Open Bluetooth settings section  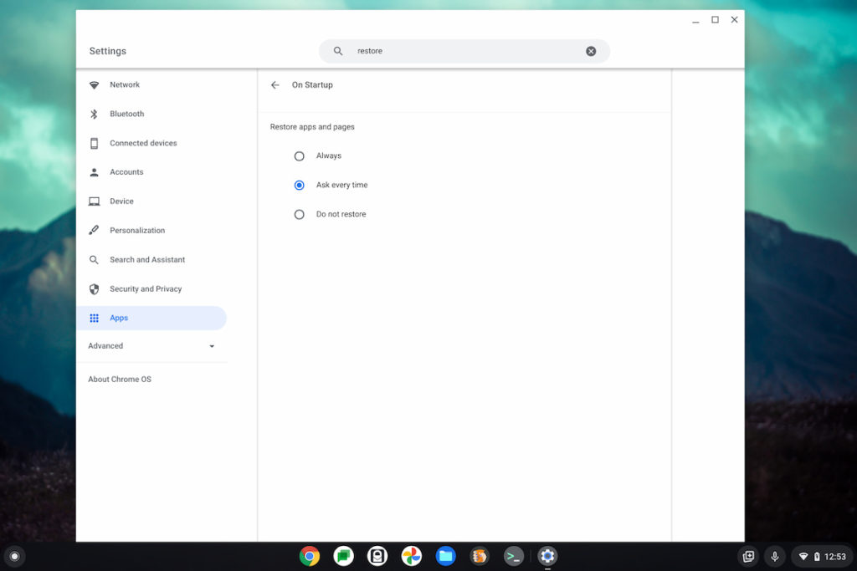pyautogui.click(x=151, y=114)
